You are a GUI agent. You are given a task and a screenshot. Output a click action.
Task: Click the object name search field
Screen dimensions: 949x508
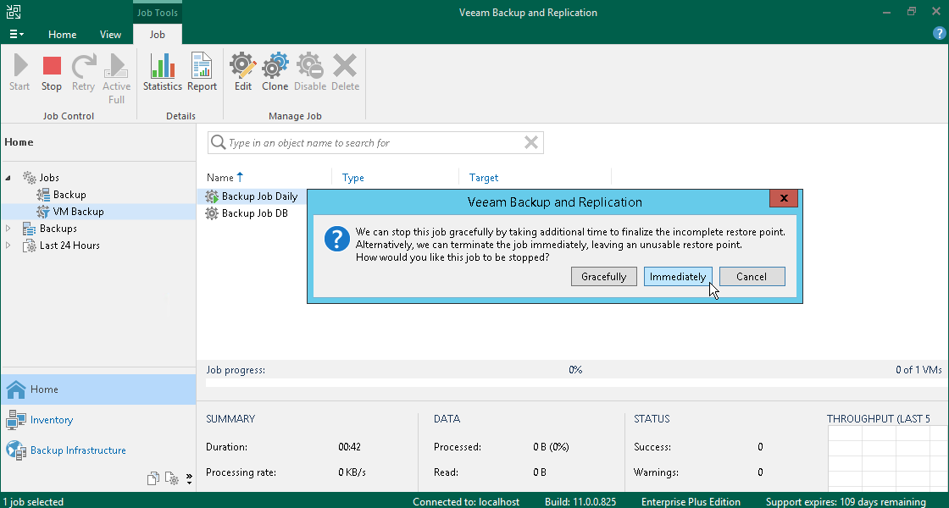(x=375, y=143)
